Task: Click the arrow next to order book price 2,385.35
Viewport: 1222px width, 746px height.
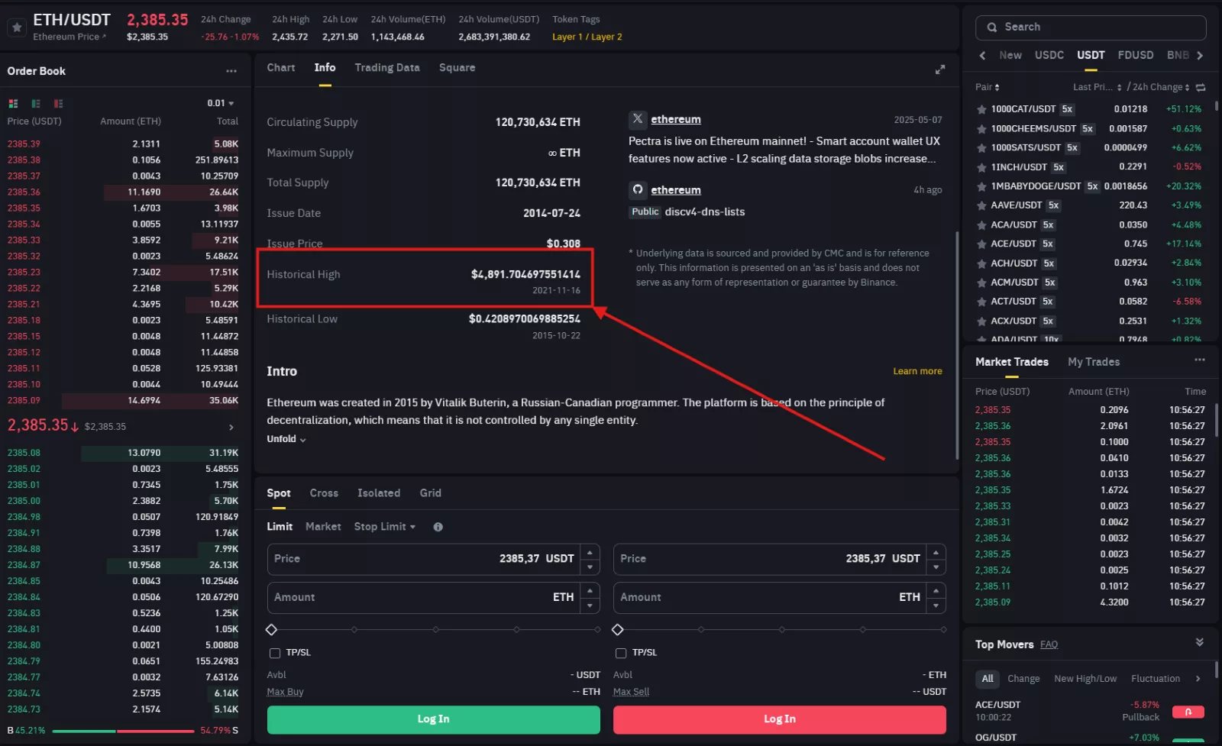Action: point(231,427)
